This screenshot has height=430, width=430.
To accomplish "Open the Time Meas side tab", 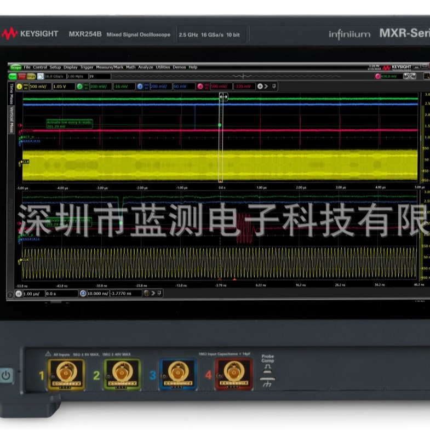I will [x=12, y=94].
